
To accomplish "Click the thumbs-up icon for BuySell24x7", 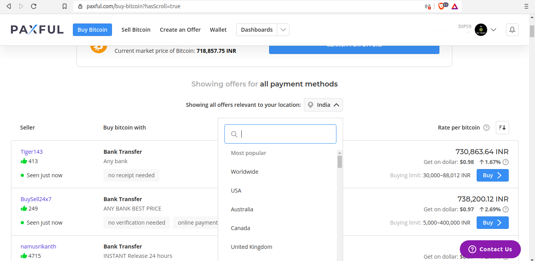I will pyautogui.click(x=24, y=208).
